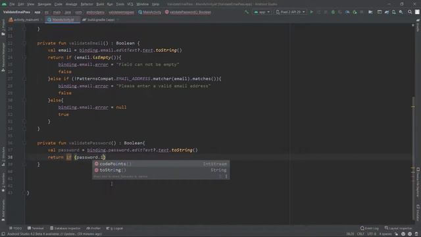Open the Refactor menu
This screenshot has height=237, width=421.
pos(87,5)
